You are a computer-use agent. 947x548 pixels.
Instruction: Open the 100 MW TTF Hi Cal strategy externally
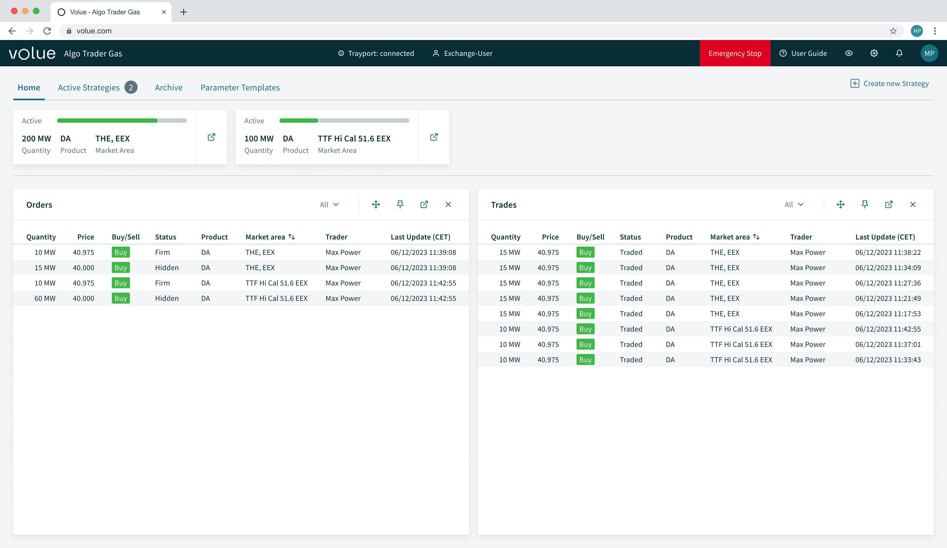tap(434, 137)
